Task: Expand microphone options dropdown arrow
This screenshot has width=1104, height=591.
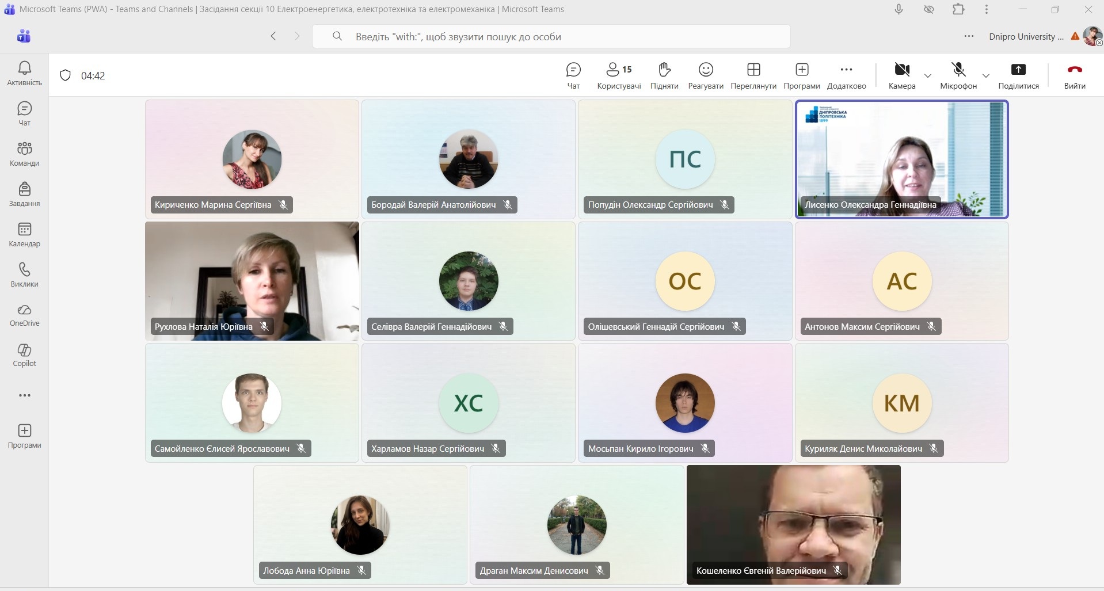Action: click(986, 76)
